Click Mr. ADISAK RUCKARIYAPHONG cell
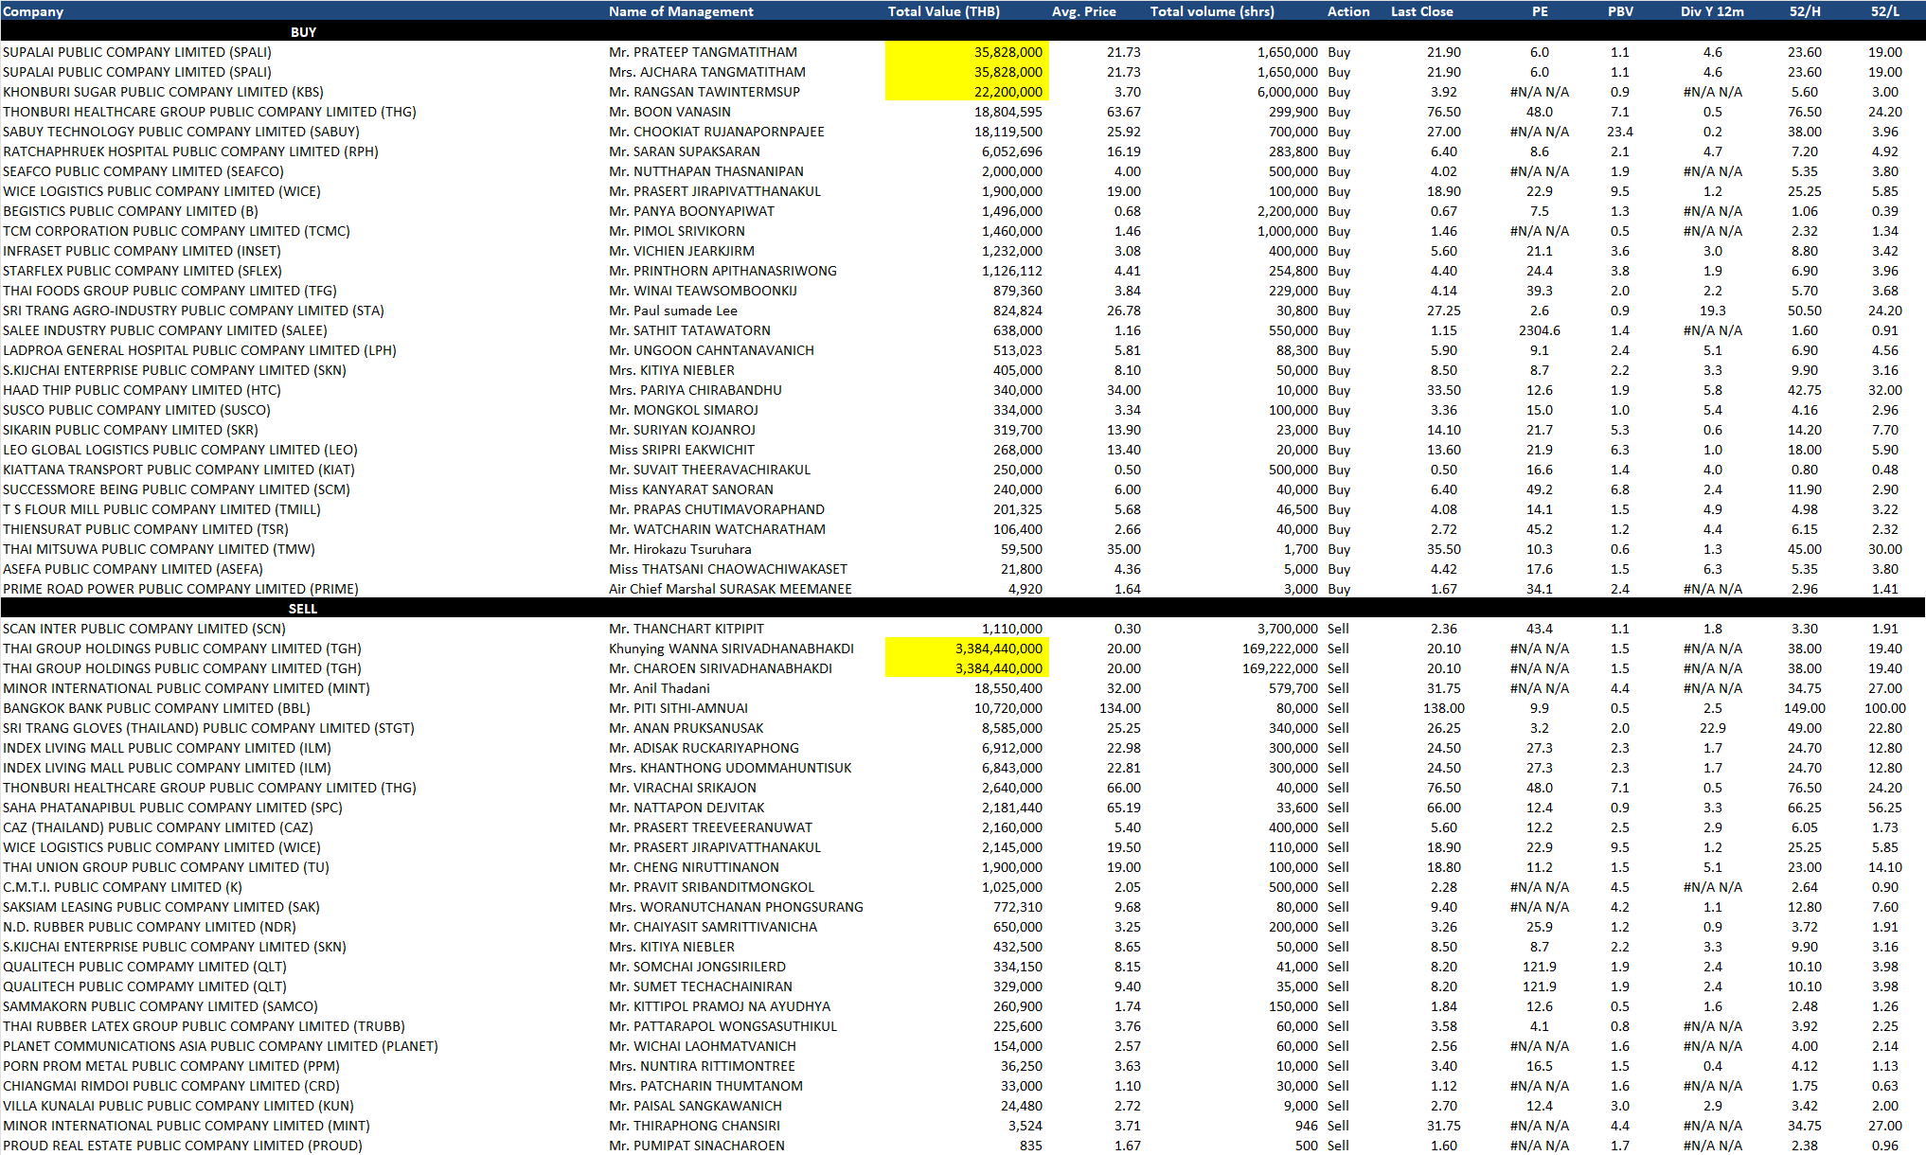Viewport: 1926px width, 1155px height. click(x=704, y=748)
